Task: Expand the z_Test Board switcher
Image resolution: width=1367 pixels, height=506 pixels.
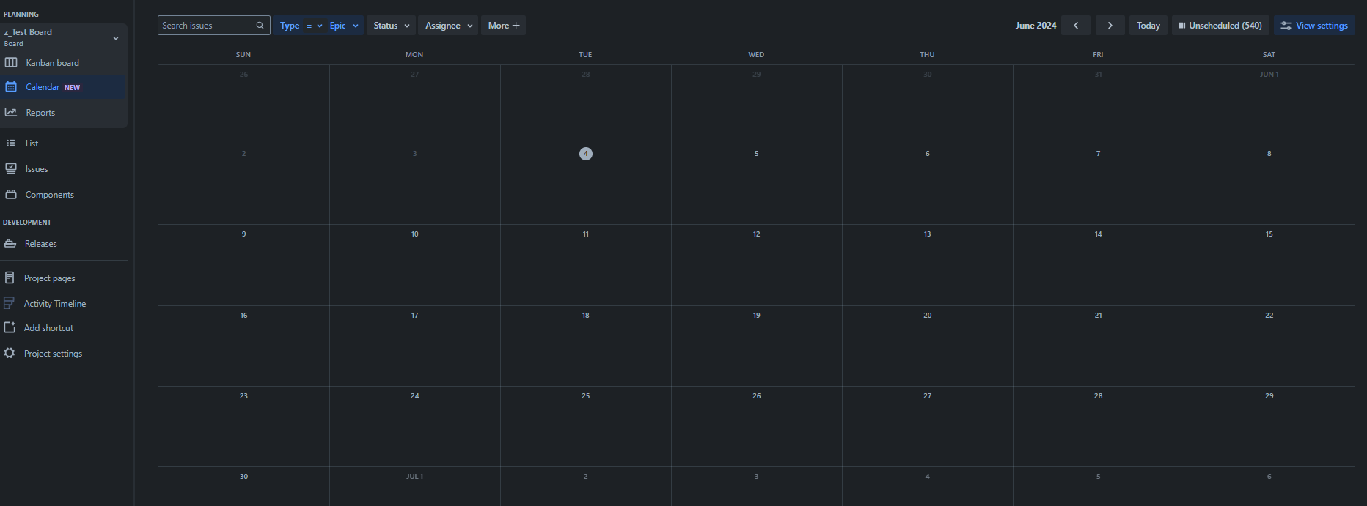Action: pyautogui.click(x=116, y=38)
